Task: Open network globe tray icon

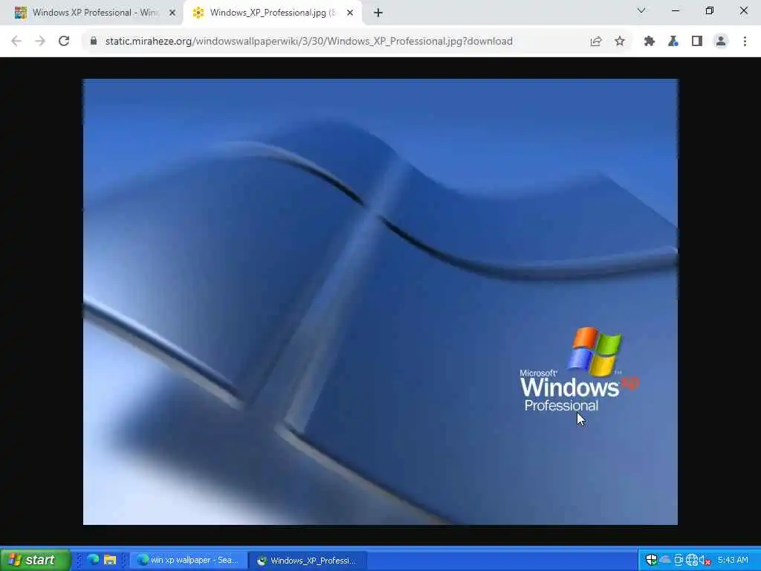Action: pos(692,561)
